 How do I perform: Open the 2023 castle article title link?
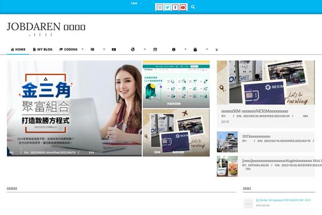[256, 136]
